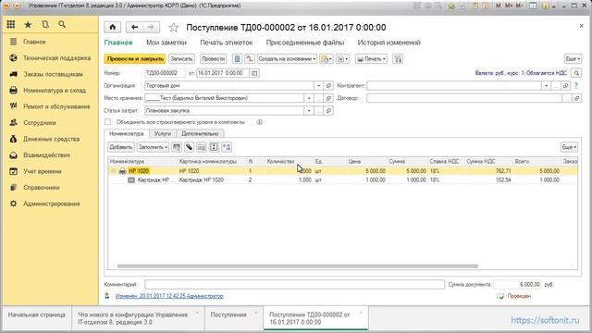Click the Записать button
592x333 pixels.
181,59
